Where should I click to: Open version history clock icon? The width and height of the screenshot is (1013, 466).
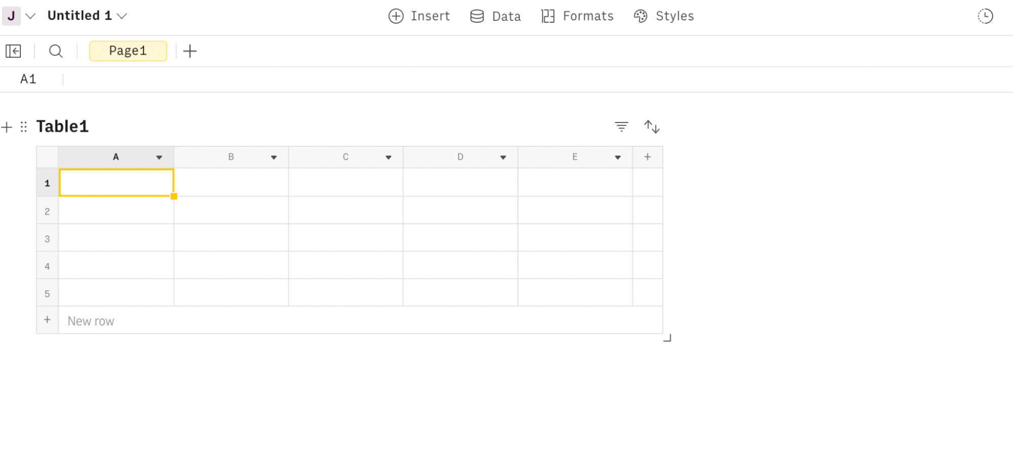click(985, 16)
